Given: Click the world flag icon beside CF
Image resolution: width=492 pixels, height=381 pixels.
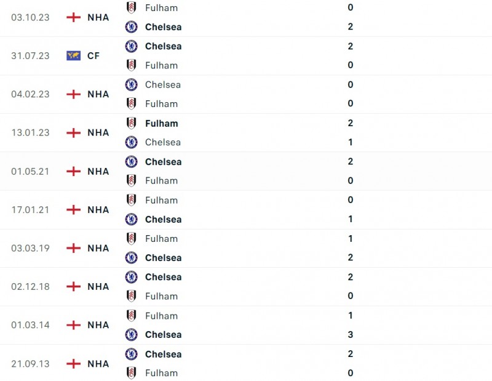Looking at the screenshot, I should 74,56.
